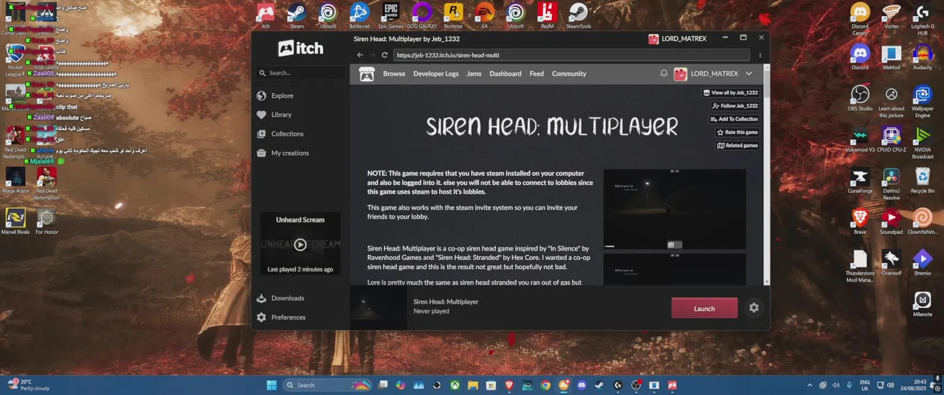Go forward in itch browser navigation

(x=372, y=55)
